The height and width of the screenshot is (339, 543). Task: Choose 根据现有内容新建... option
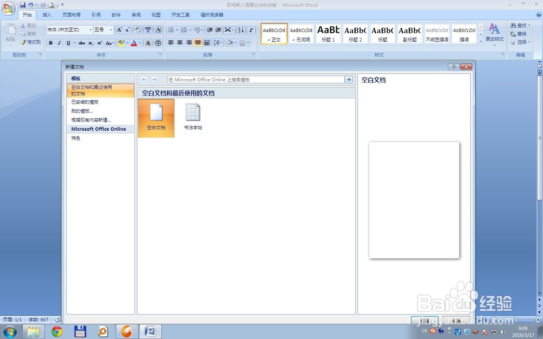[x=91, y=120]
